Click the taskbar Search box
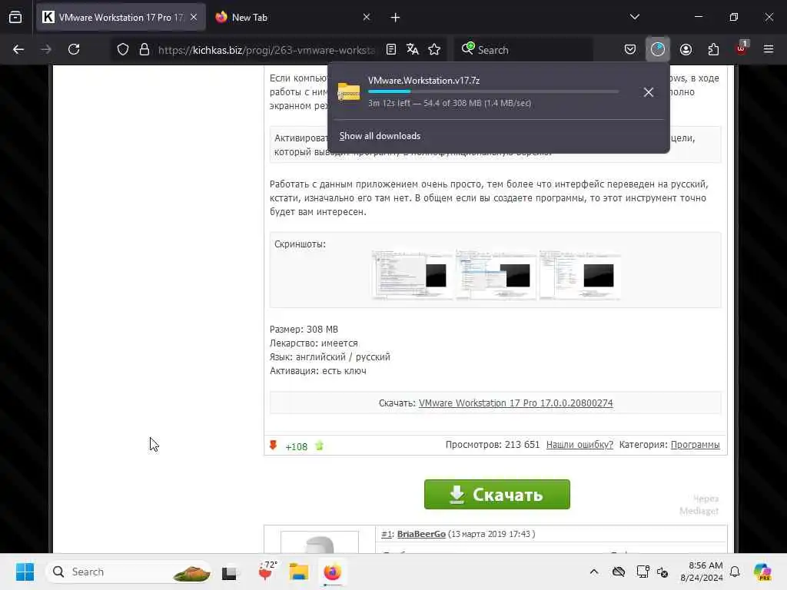Screen dimensions: 787x590 point(129,572)
